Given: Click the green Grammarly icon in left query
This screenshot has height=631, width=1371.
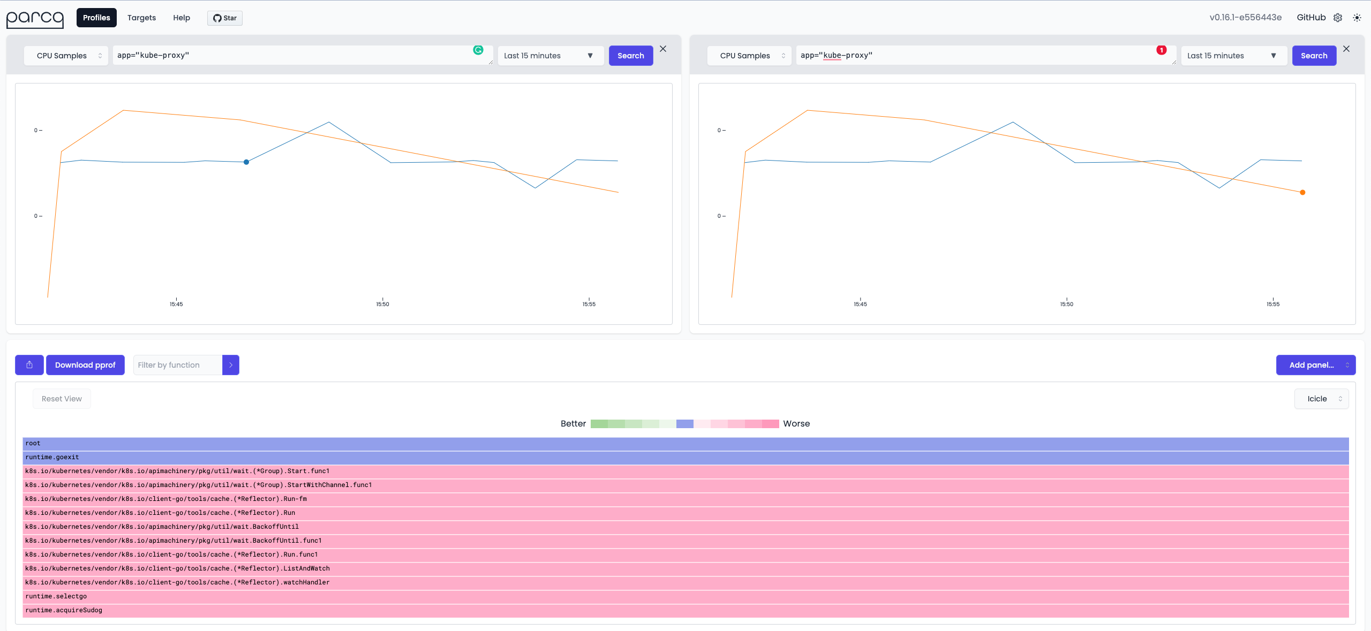Looking at the screenshot, I should [x=478, y=50].
